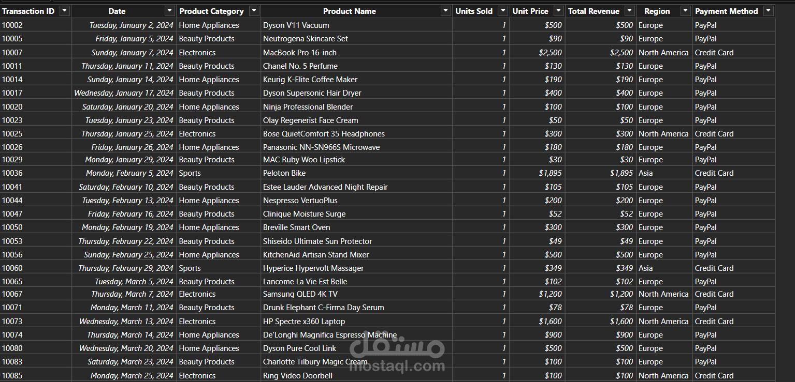Screen dimensions: 795x382
Task: Select the Estee Lauder Advanced Night Repair cell
Action: [356, 187]
